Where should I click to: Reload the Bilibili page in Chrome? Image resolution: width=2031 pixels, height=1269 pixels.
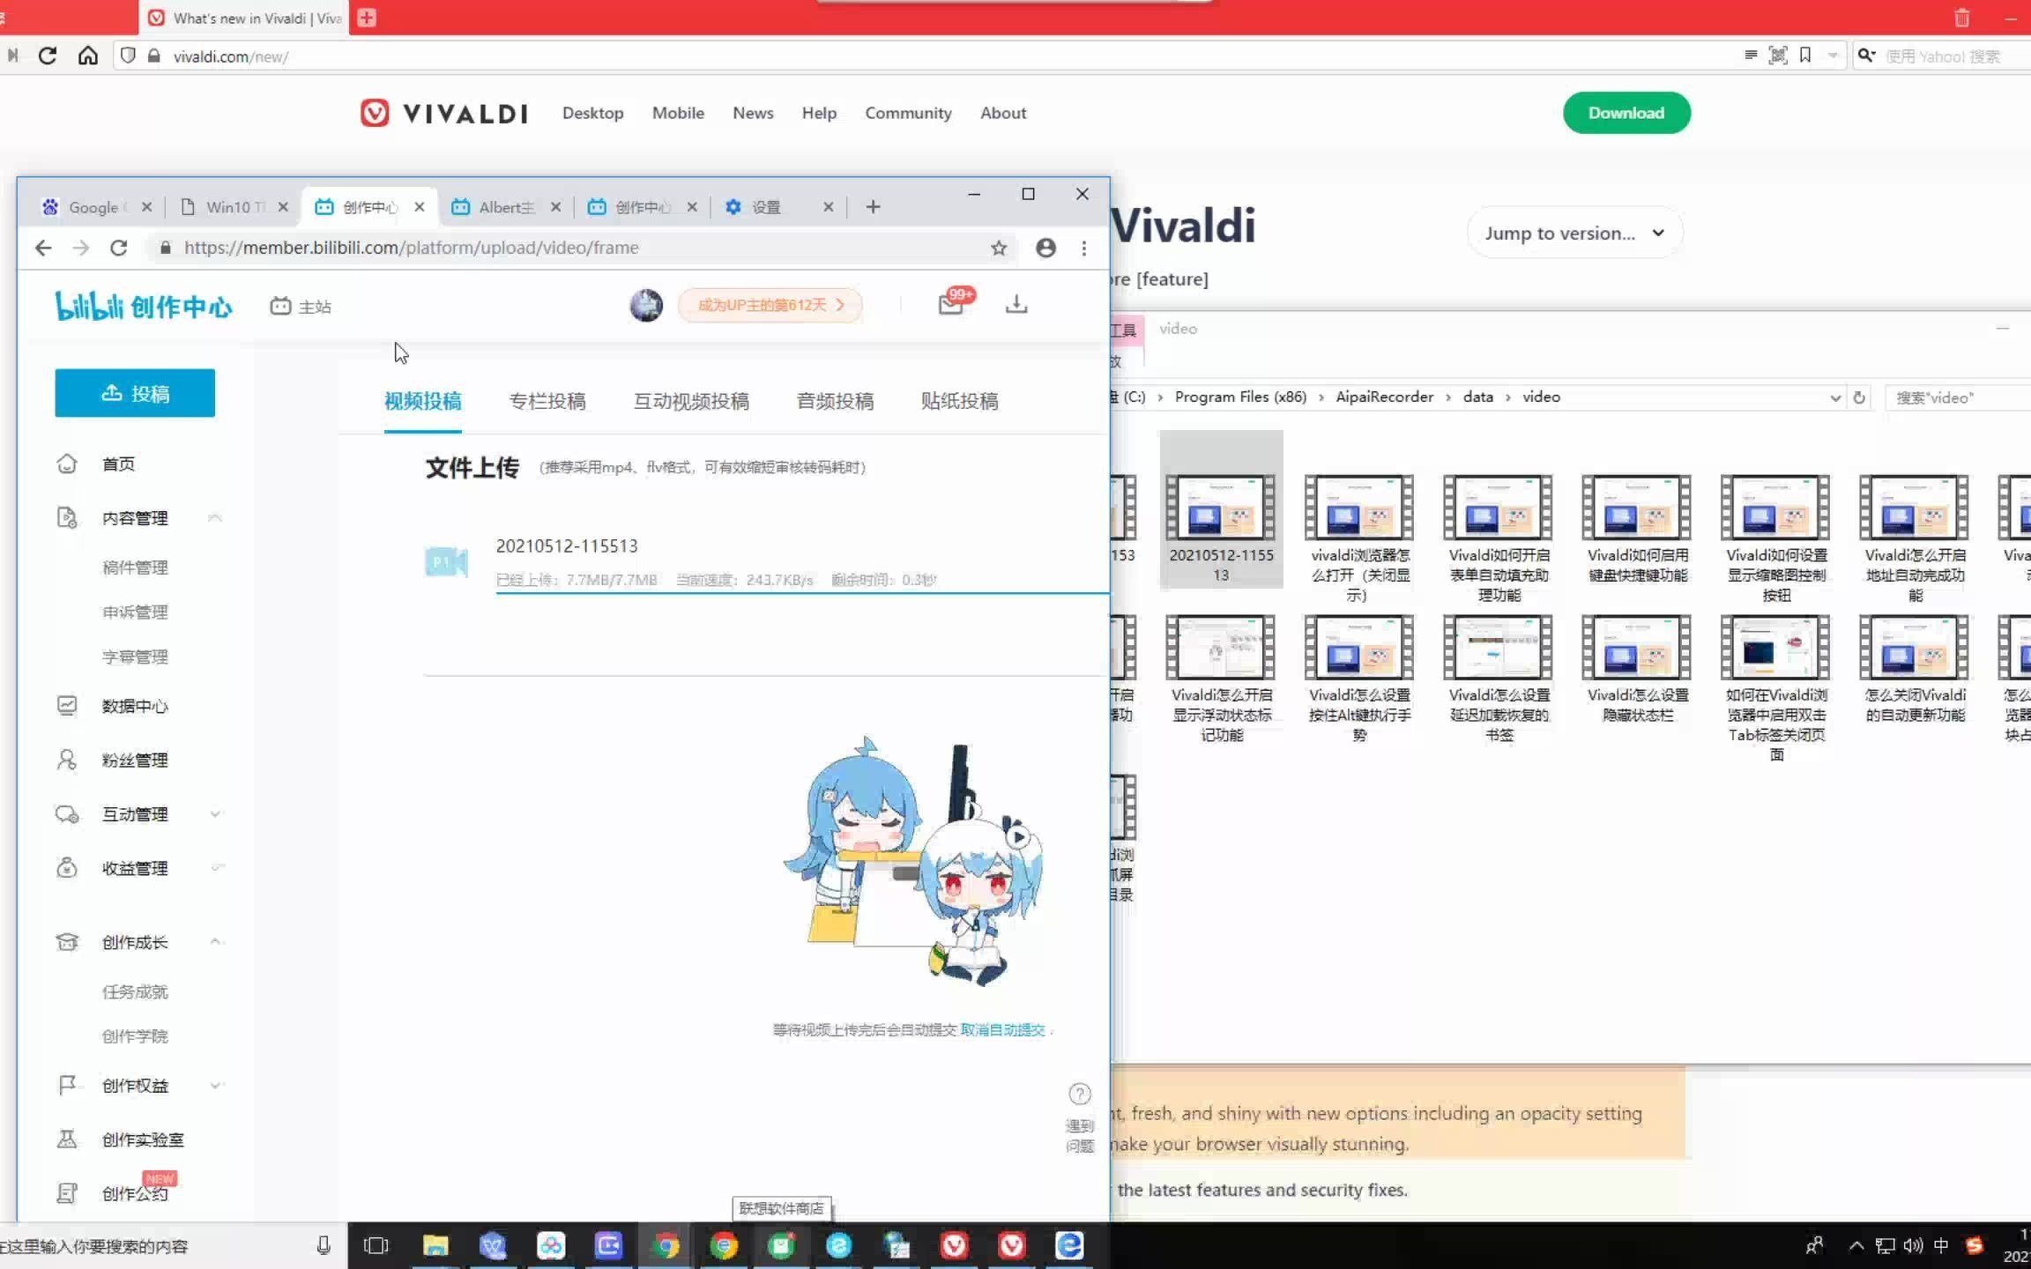[119, 249]
